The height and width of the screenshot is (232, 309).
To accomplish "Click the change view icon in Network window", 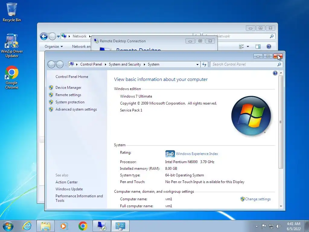I will coord(241,47).
